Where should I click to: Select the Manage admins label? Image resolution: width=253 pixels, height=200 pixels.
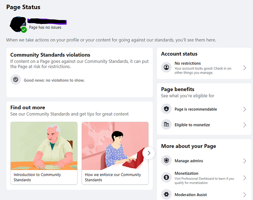point(189,161)
